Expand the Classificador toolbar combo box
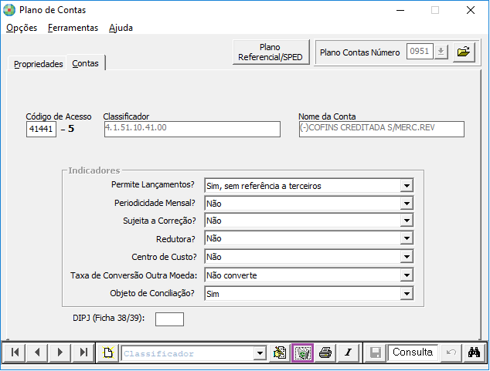The image size is (490, 371). pyautogui.click(x=260, y=353)
